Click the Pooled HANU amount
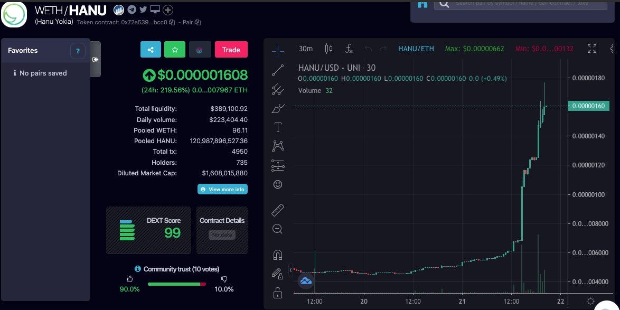The height and width of the screenshot is (310, 620). click(x=219, y=141)
